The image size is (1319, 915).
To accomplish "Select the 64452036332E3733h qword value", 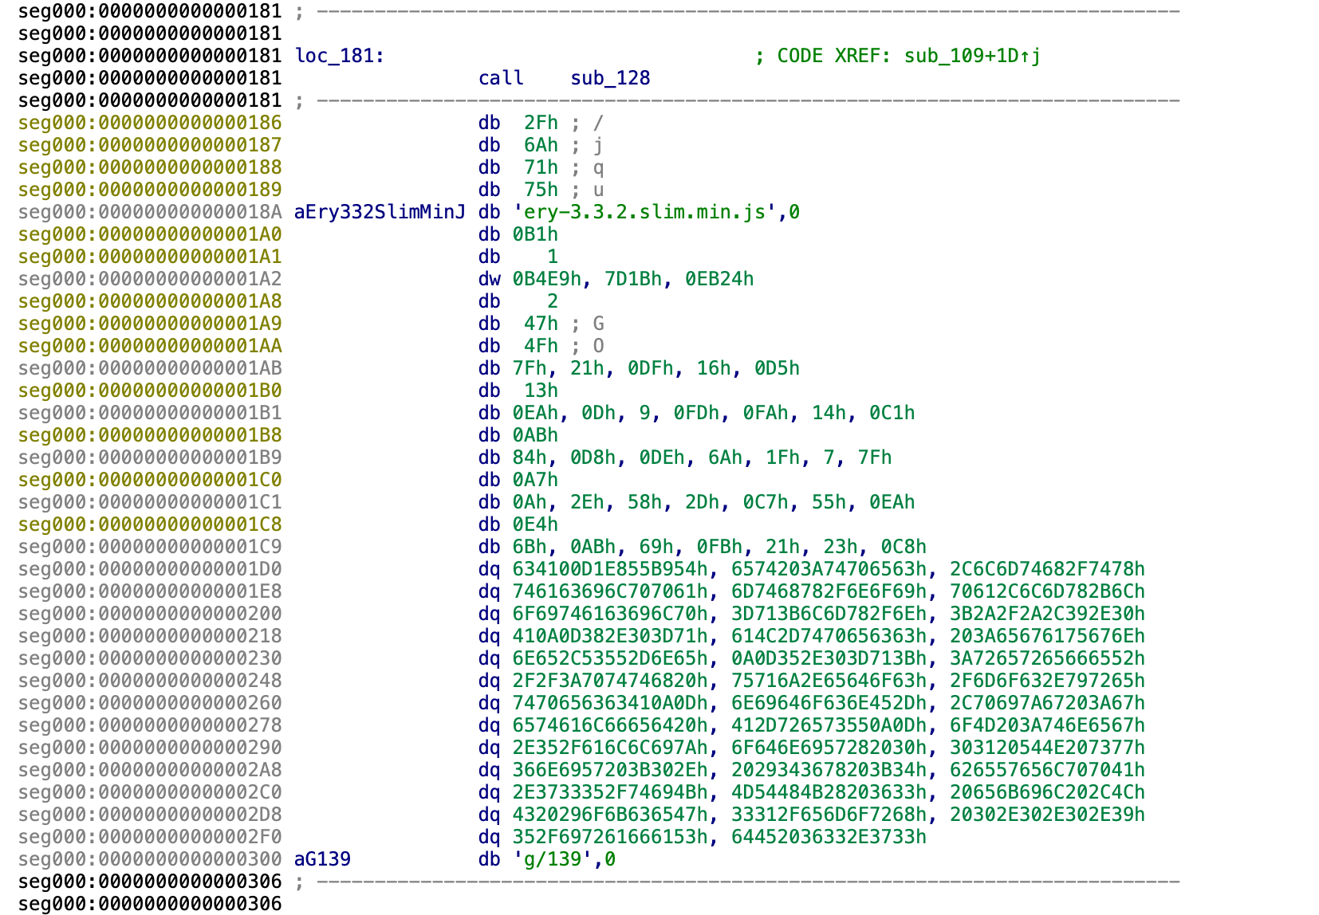I will point(829,837).
